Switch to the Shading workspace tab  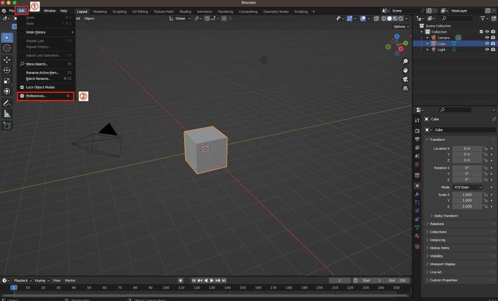pyautogui.click(x=185, y=11)
